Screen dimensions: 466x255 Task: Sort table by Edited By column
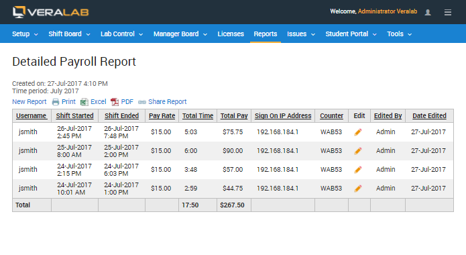[x=388, y=115]
